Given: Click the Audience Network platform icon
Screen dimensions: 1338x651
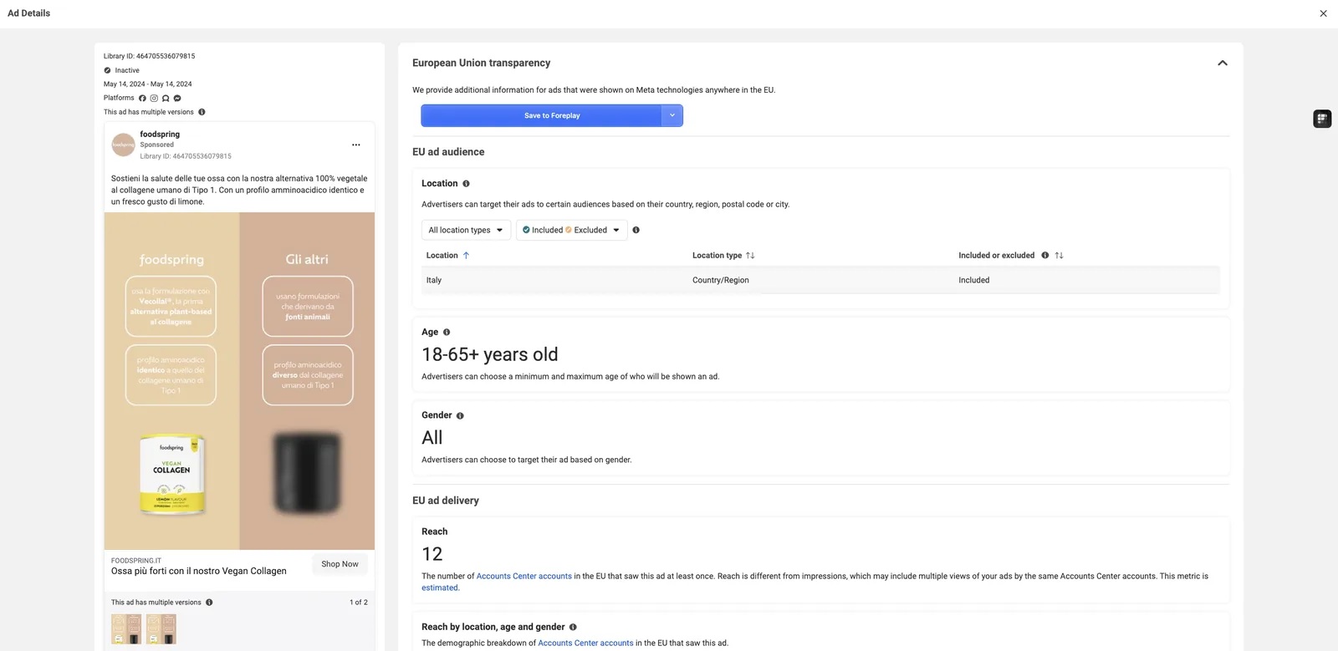Looking at the screenshot, I should tap(166, 98).
